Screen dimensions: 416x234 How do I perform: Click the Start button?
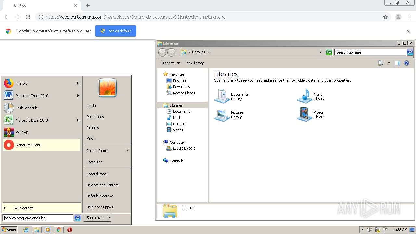click(x=9, y=230)
